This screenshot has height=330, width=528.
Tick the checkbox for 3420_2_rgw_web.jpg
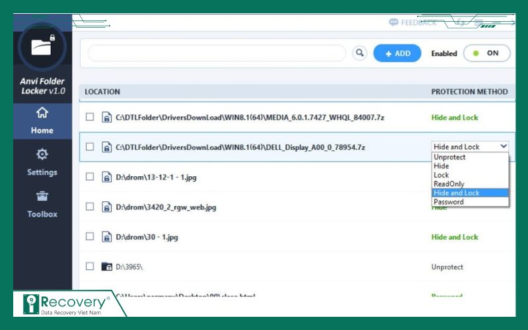pos(90,207)
